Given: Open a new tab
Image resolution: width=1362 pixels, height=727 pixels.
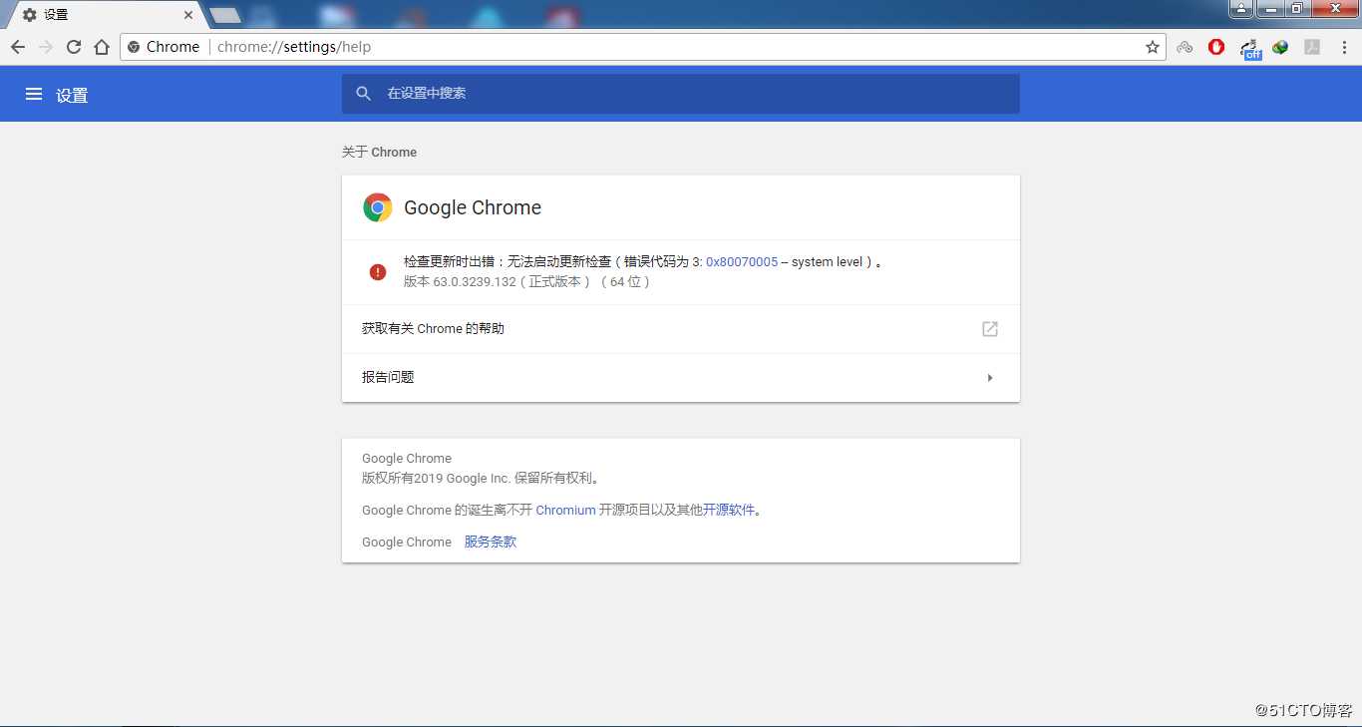Looking at the screenshot, I should coord(225,15).
